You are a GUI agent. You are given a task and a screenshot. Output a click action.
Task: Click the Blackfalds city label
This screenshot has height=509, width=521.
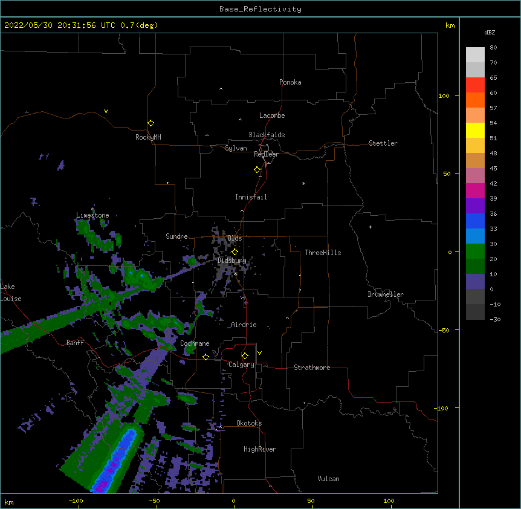pos(267,135)
